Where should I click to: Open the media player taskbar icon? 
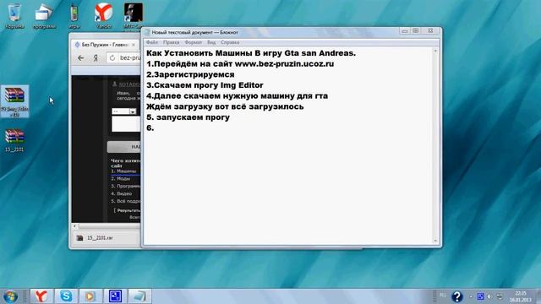tap(90, 296)
